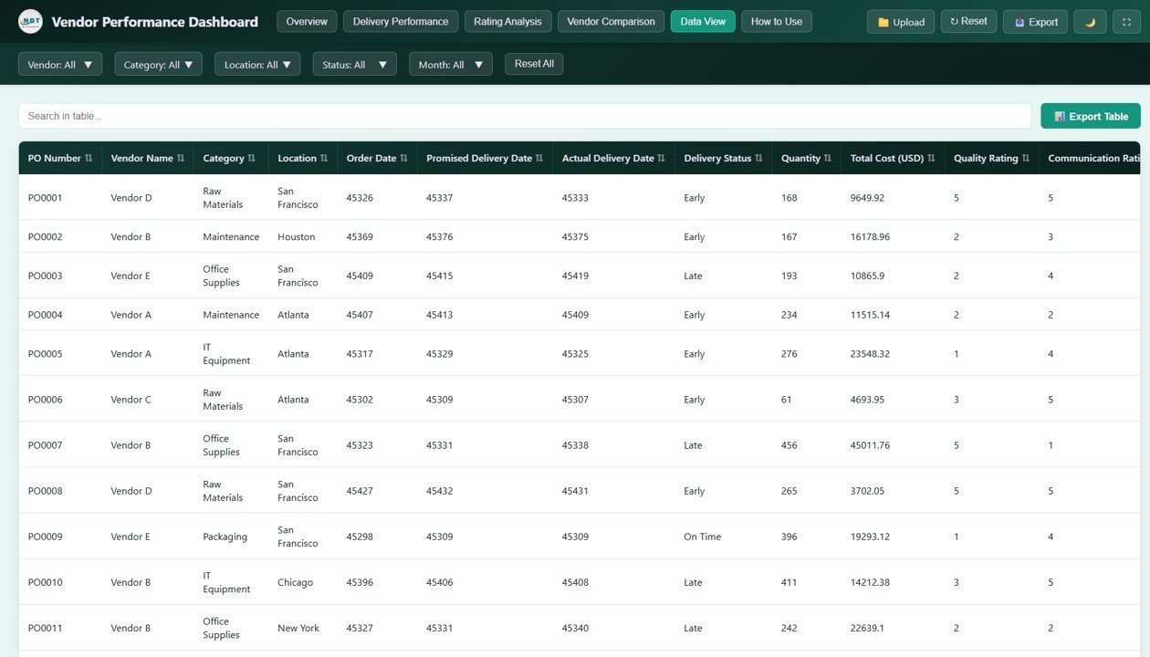Open the Rating Analysis tab
Image resolution: width=1150 pixels, height=657 pixels.
pyautogui.click(x=507, y=20)
